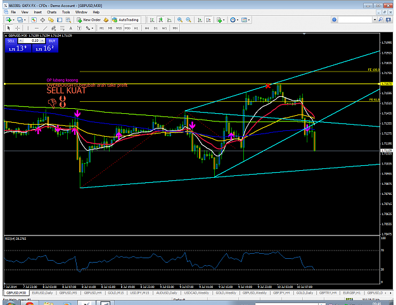396x305 pixels.
Task: Open the periodicity clock icon
Action: 233,20
